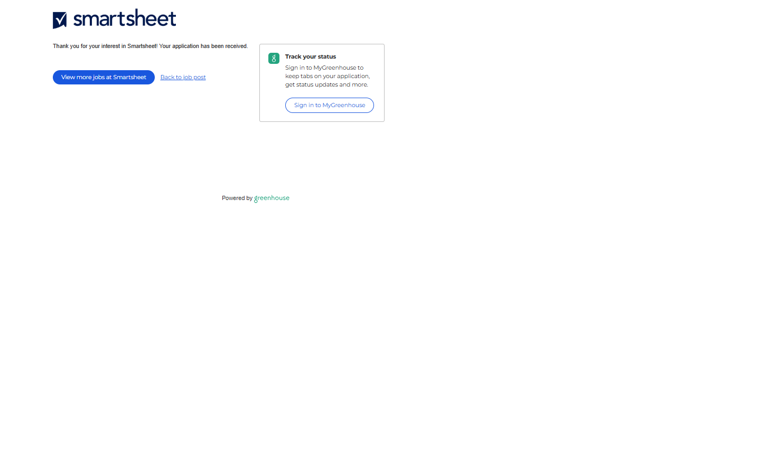Click the word 'post' in Back to job post

200,78
